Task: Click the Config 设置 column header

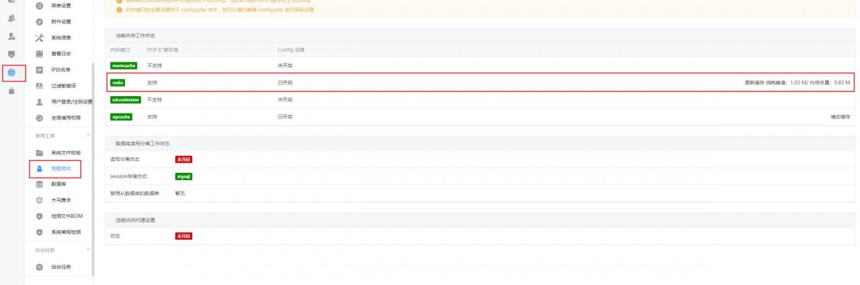Action: tap(291, 50)
